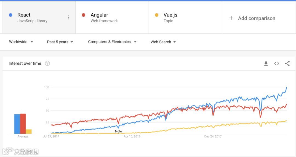The width and height of the screenshot is (296, 157).
Task: Open the React term options menu
Action: [69, 18]
